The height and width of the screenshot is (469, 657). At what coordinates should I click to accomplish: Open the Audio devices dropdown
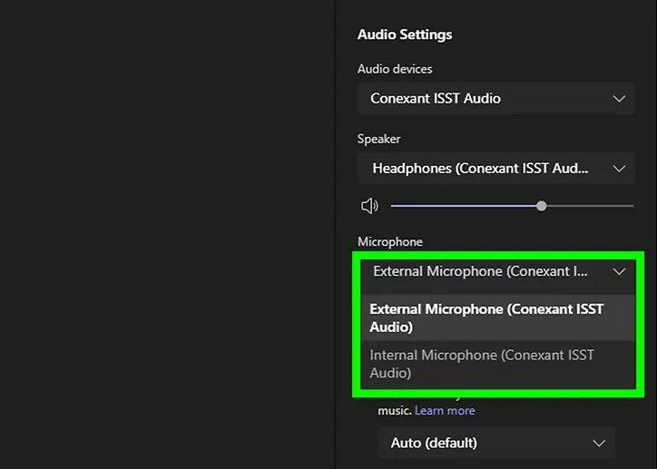pos(496,98)
